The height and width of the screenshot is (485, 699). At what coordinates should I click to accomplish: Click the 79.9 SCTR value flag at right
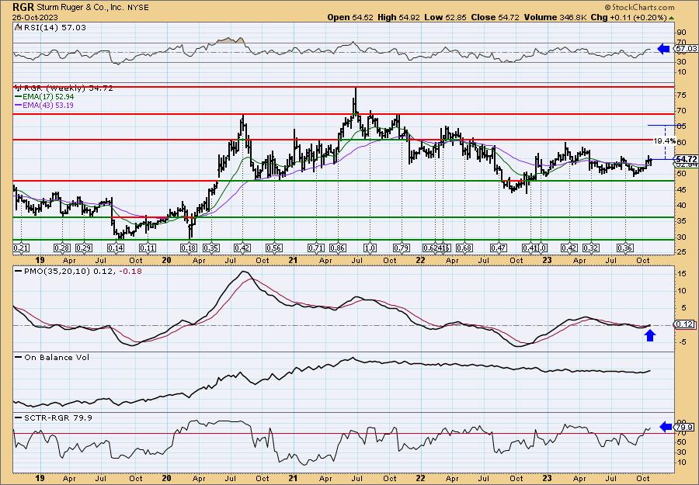[685, 428]
